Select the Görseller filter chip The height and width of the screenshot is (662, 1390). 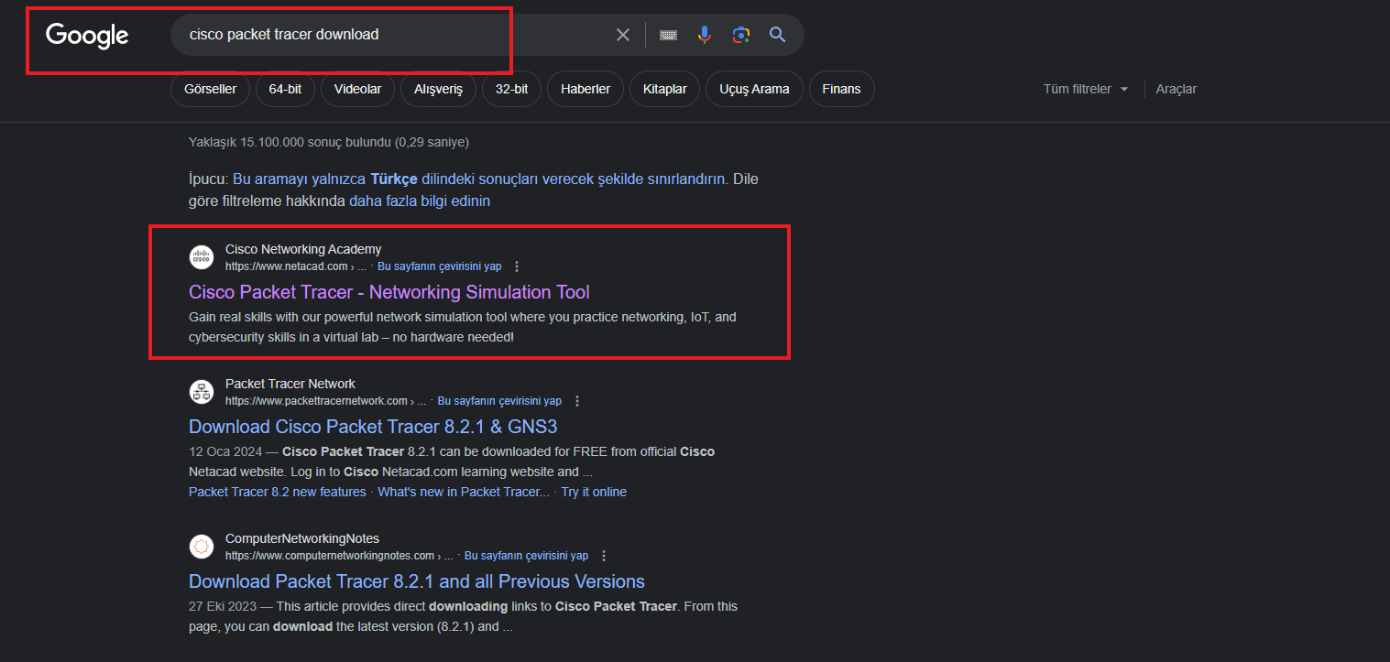point(210,89)
